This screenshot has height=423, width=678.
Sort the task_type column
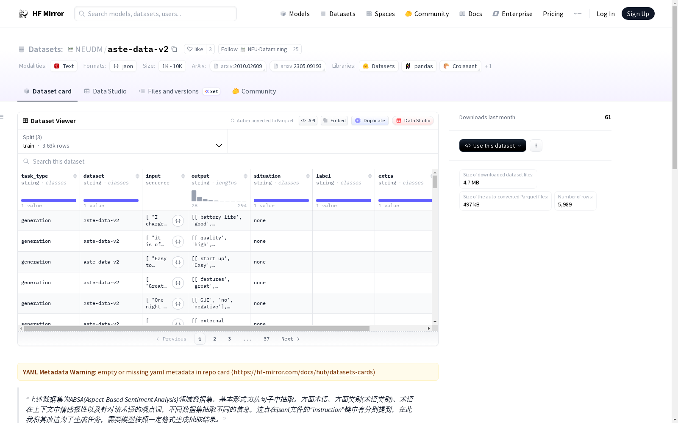75,176
